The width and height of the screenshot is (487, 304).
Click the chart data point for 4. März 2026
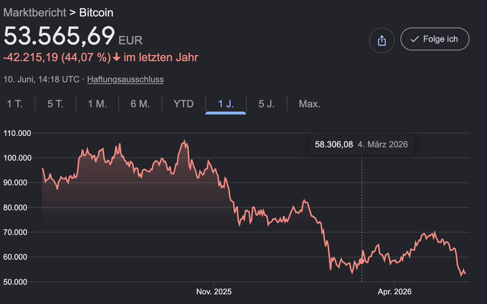362,261
